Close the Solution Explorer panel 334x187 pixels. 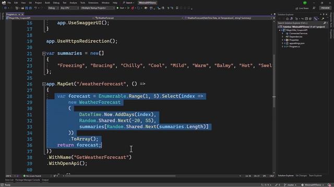[327, 15]
